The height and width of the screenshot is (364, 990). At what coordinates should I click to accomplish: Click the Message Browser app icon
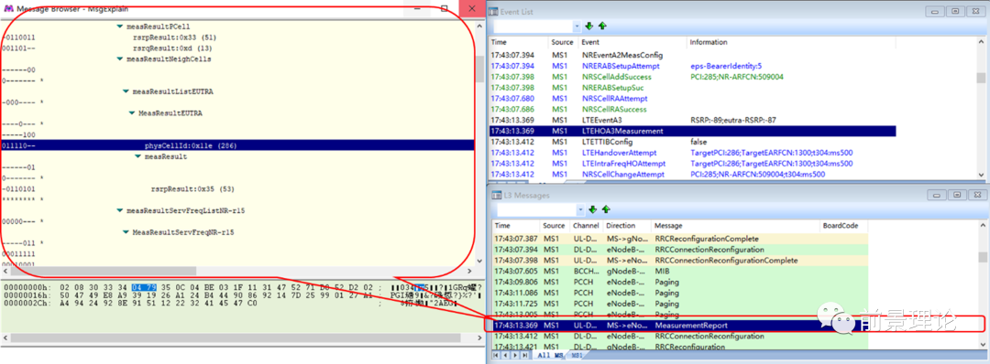tap(8, 9)
